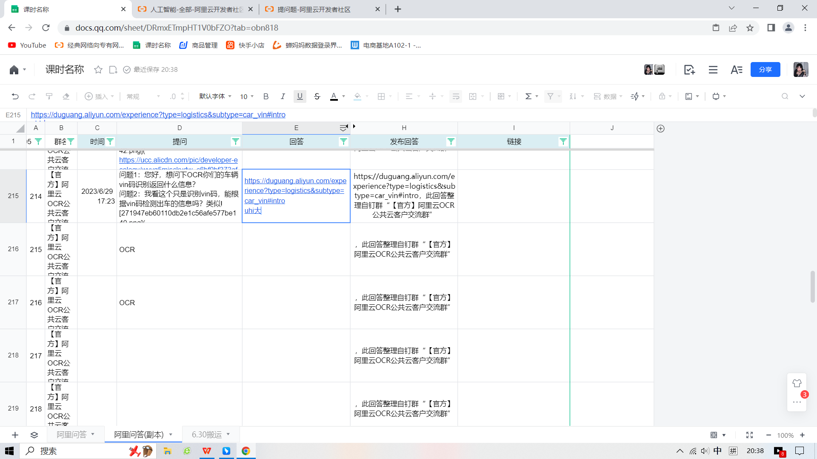
Task: Click the address bar URL
Action: [177, 28]
